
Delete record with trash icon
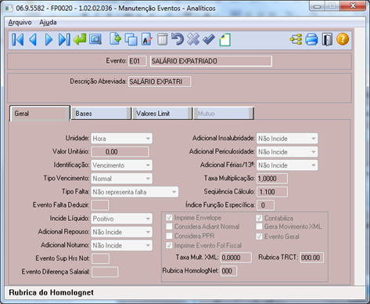click(163, 40)
